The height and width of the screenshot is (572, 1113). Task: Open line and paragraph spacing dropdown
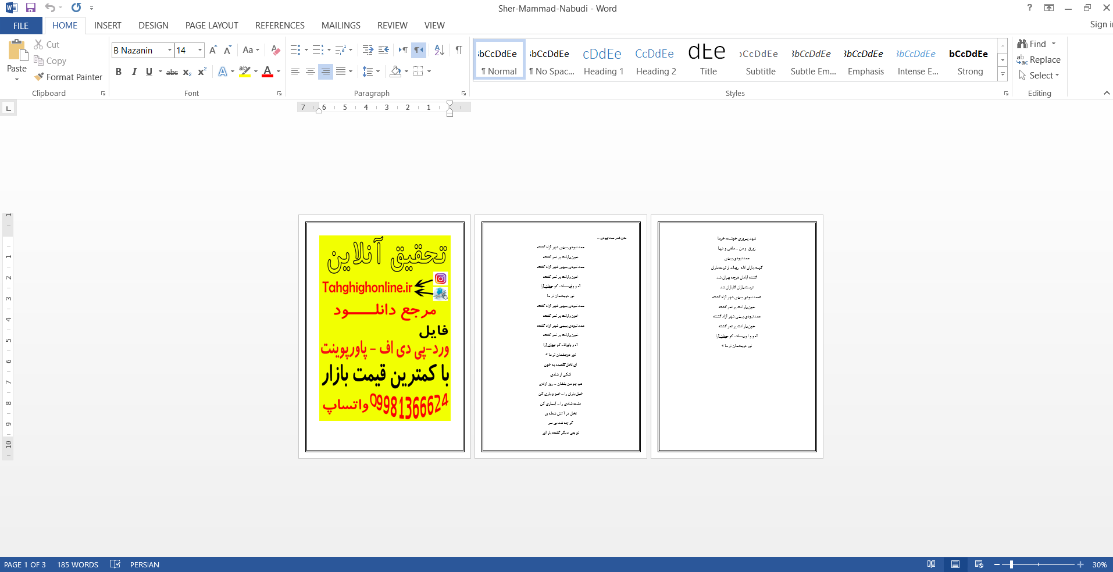[x=370, y=72]
